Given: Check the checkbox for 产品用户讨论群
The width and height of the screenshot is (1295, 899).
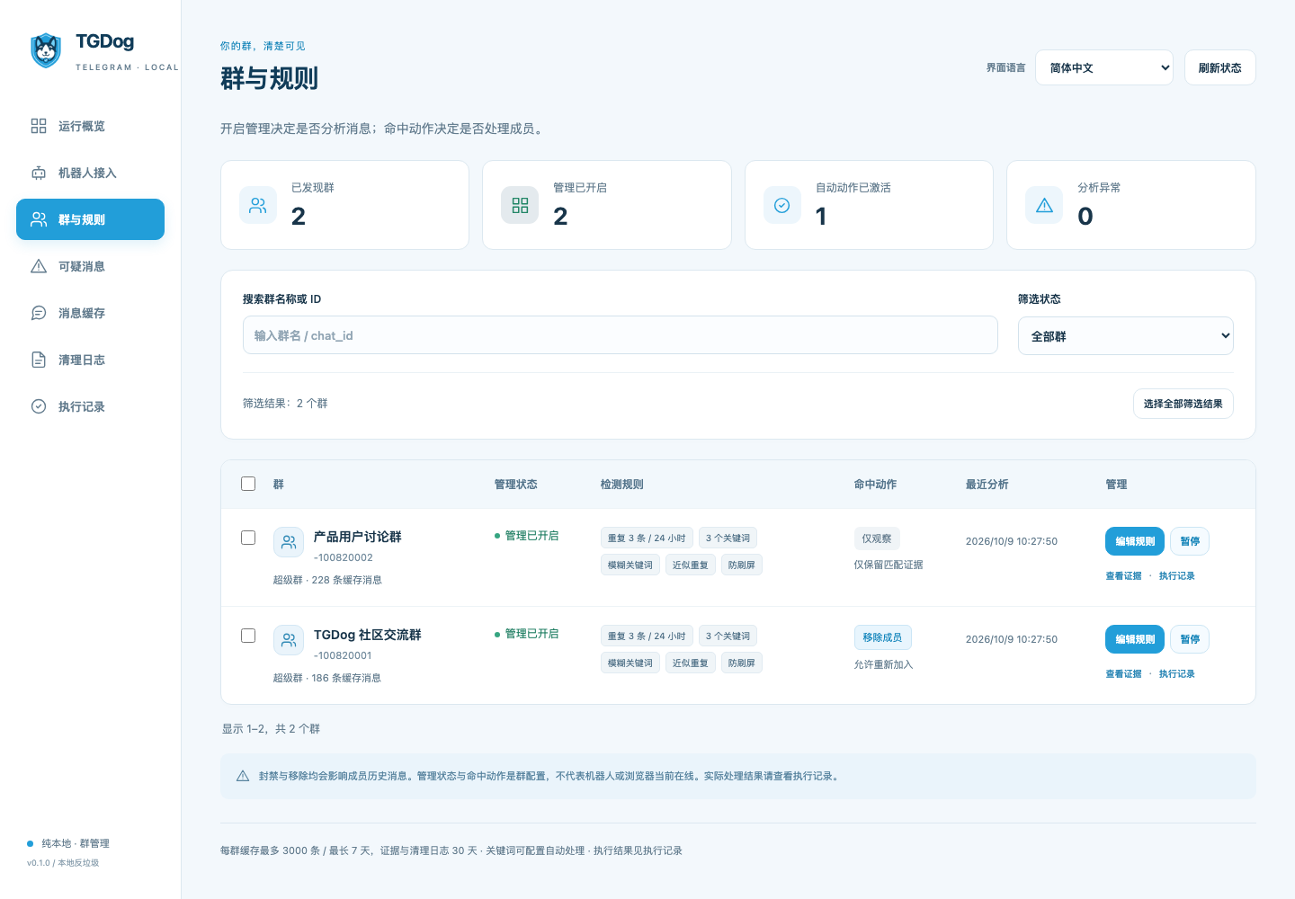Looking at the screenshot, I should tap(248, 538).
